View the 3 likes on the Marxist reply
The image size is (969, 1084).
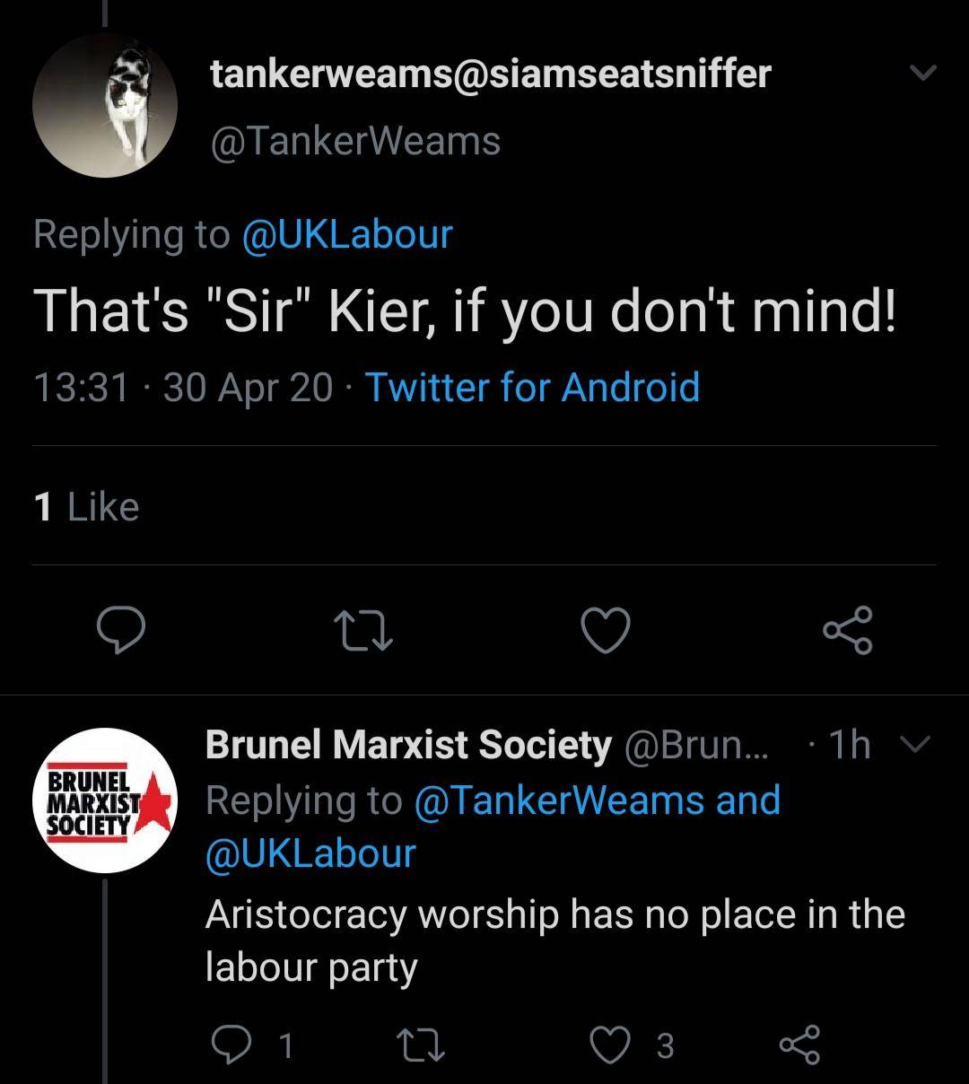(x=664, y=1044)
